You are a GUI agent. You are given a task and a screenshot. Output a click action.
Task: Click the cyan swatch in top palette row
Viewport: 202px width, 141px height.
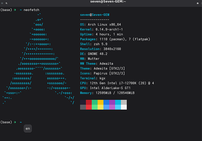[x=118, y=102]
